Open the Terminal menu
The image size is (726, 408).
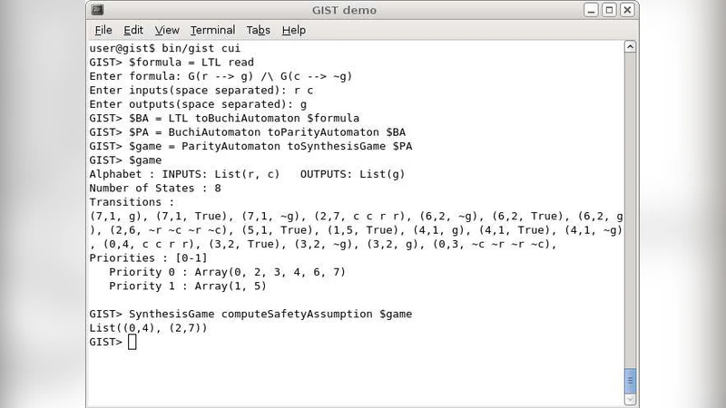pos(212,30)
